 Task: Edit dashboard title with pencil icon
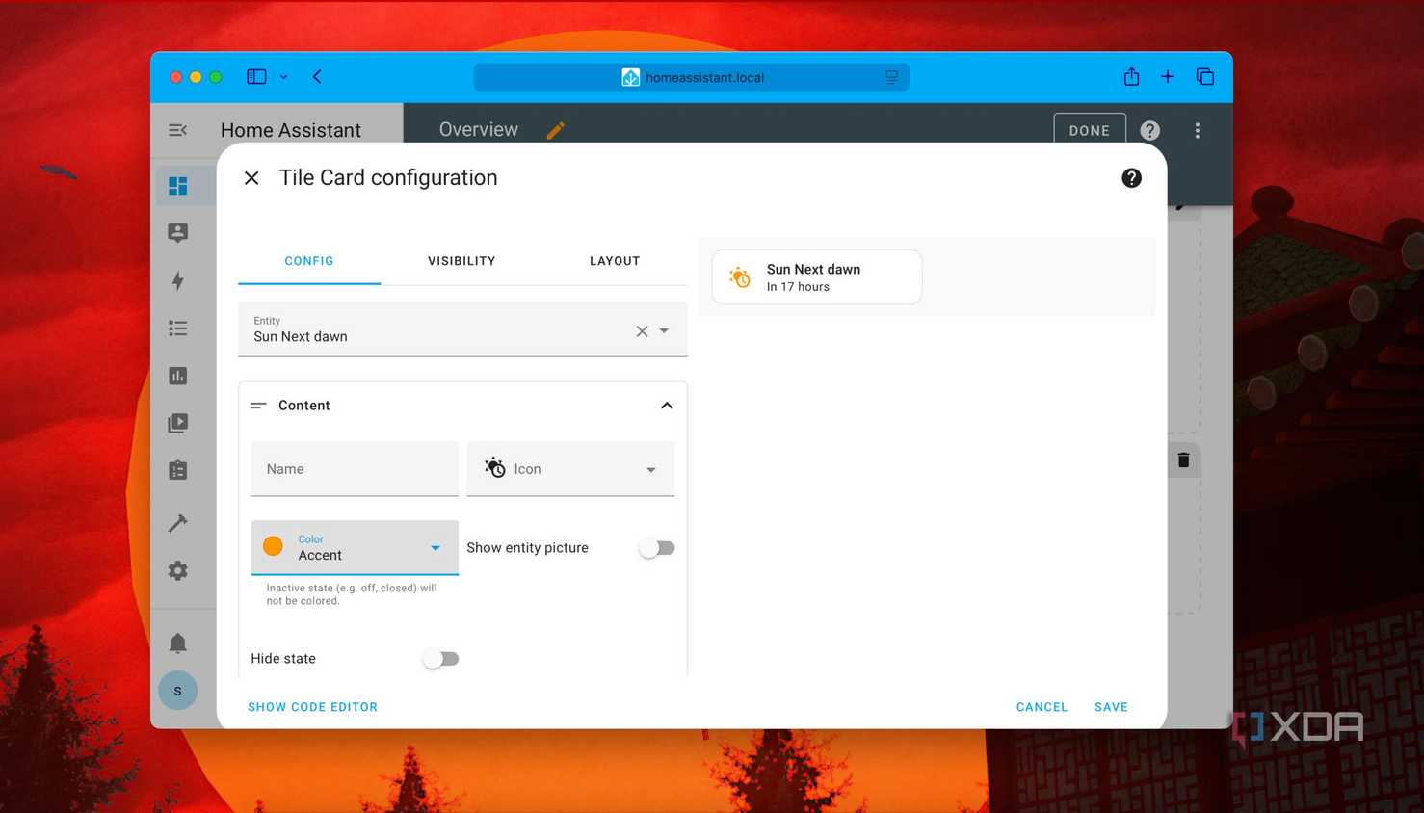pyautogui.click(x=556, y=130)
